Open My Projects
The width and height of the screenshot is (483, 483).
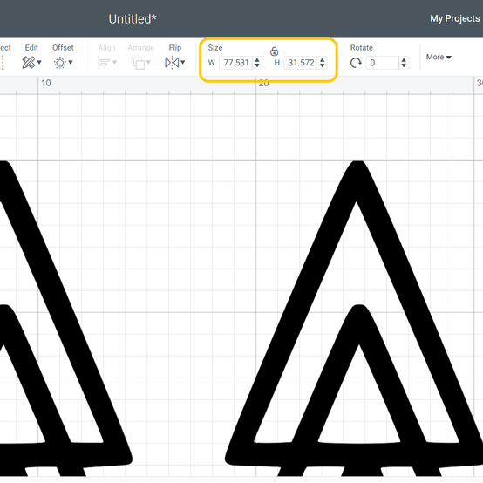(455, 19)
